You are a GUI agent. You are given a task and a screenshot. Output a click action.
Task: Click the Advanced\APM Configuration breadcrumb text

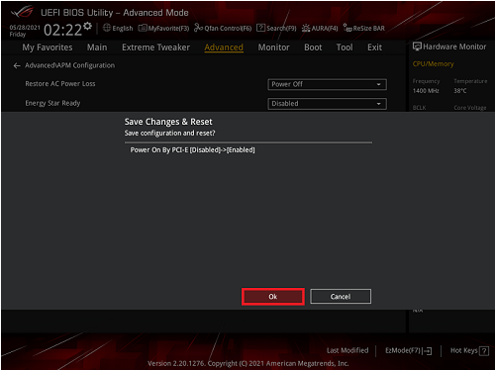tap(70, 65)
